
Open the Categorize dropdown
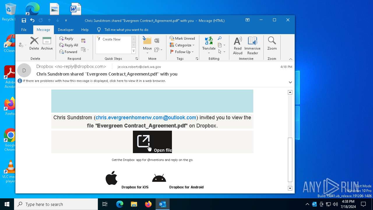tap(182, 45)
